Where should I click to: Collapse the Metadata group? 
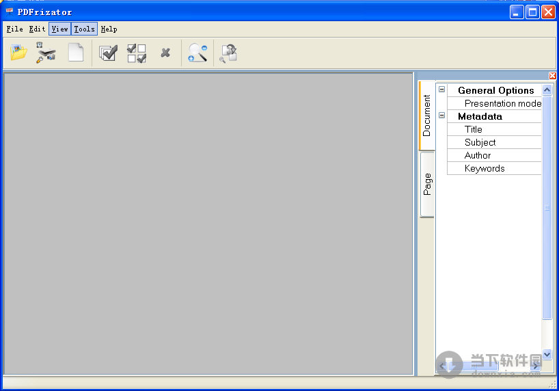[441, 116]
